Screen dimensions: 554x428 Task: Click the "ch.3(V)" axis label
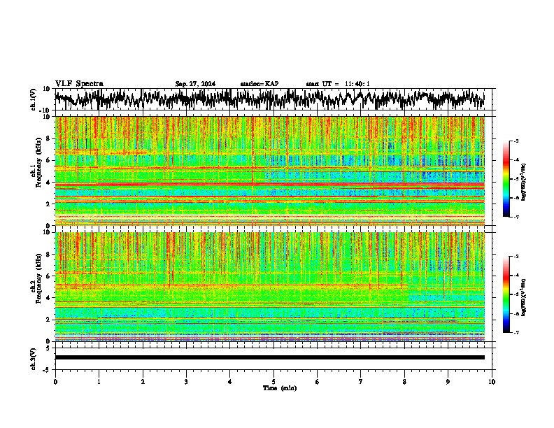tap(34, 359)
